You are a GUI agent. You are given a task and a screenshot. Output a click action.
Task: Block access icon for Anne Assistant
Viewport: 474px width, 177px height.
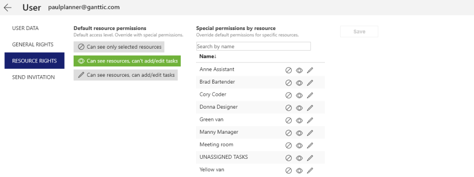(x=288, y=70)
